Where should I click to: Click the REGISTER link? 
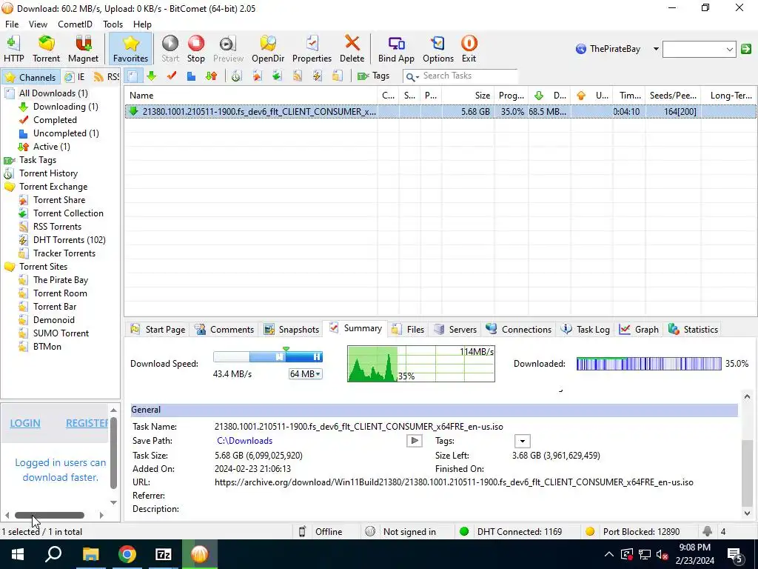click(87, 423)
